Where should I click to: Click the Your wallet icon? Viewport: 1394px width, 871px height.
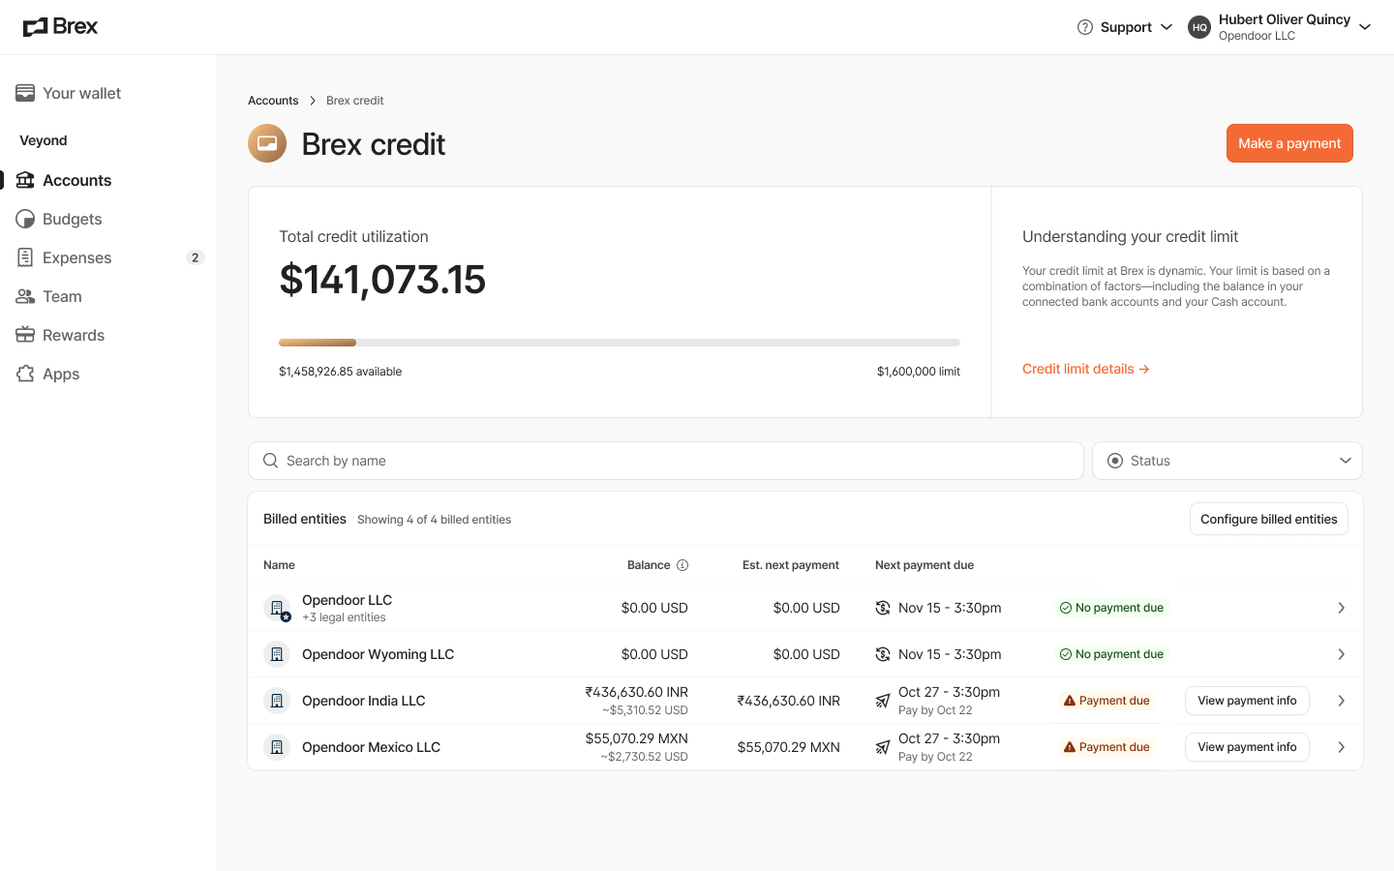[25, 93]
